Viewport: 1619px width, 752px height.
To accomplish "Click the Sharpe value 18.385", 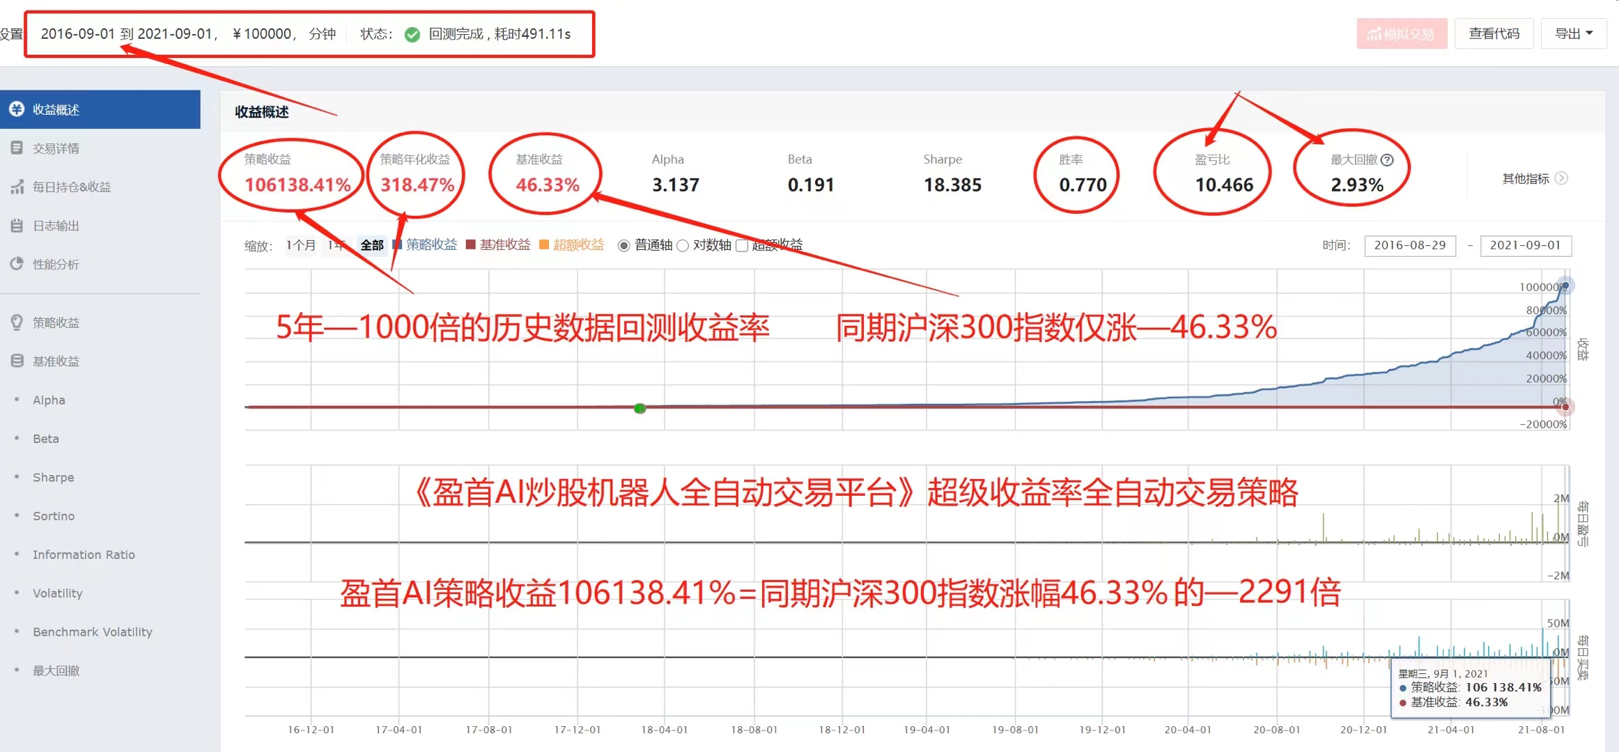I will [952, 185].
